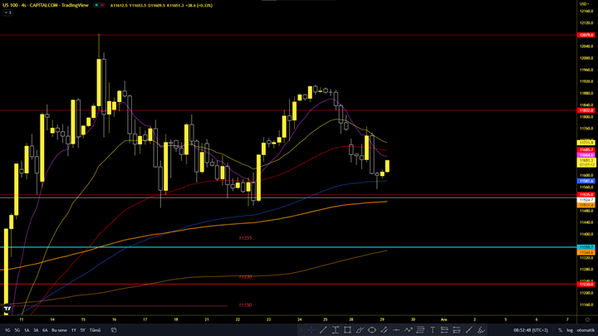Select the rectangle shape tool

347,330
